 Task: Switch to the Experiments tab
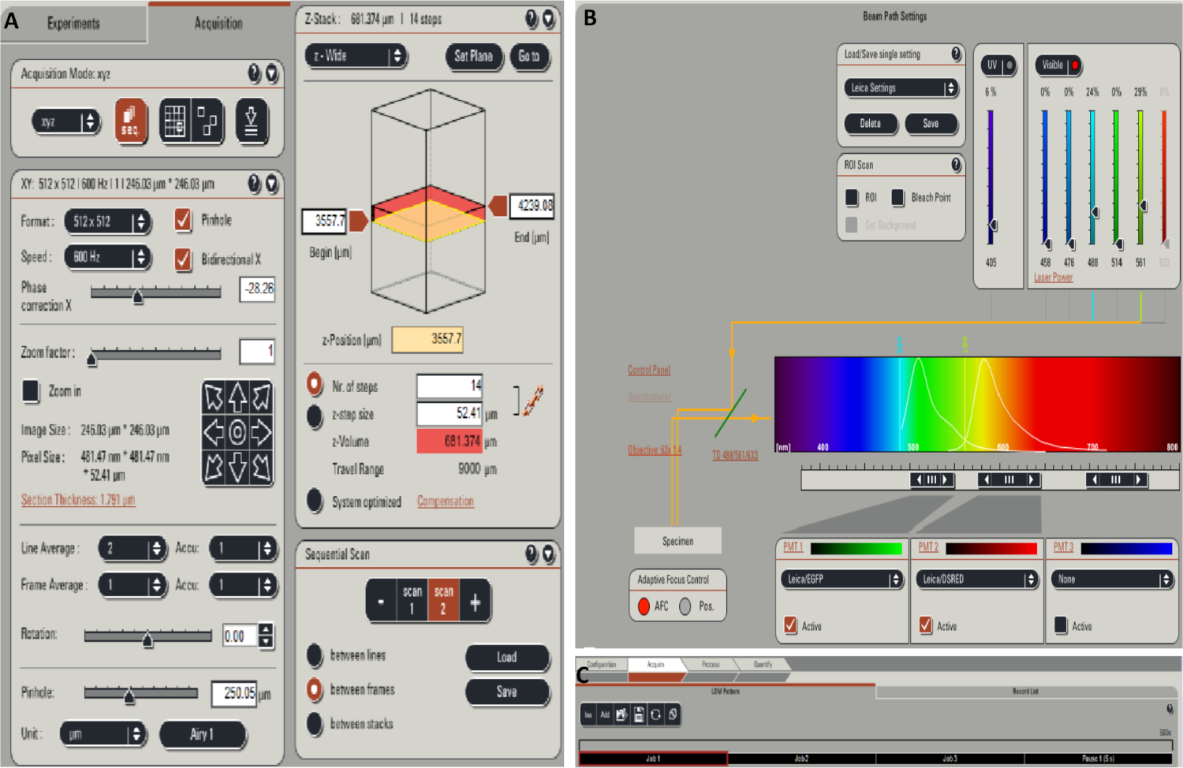pos(73,24)
